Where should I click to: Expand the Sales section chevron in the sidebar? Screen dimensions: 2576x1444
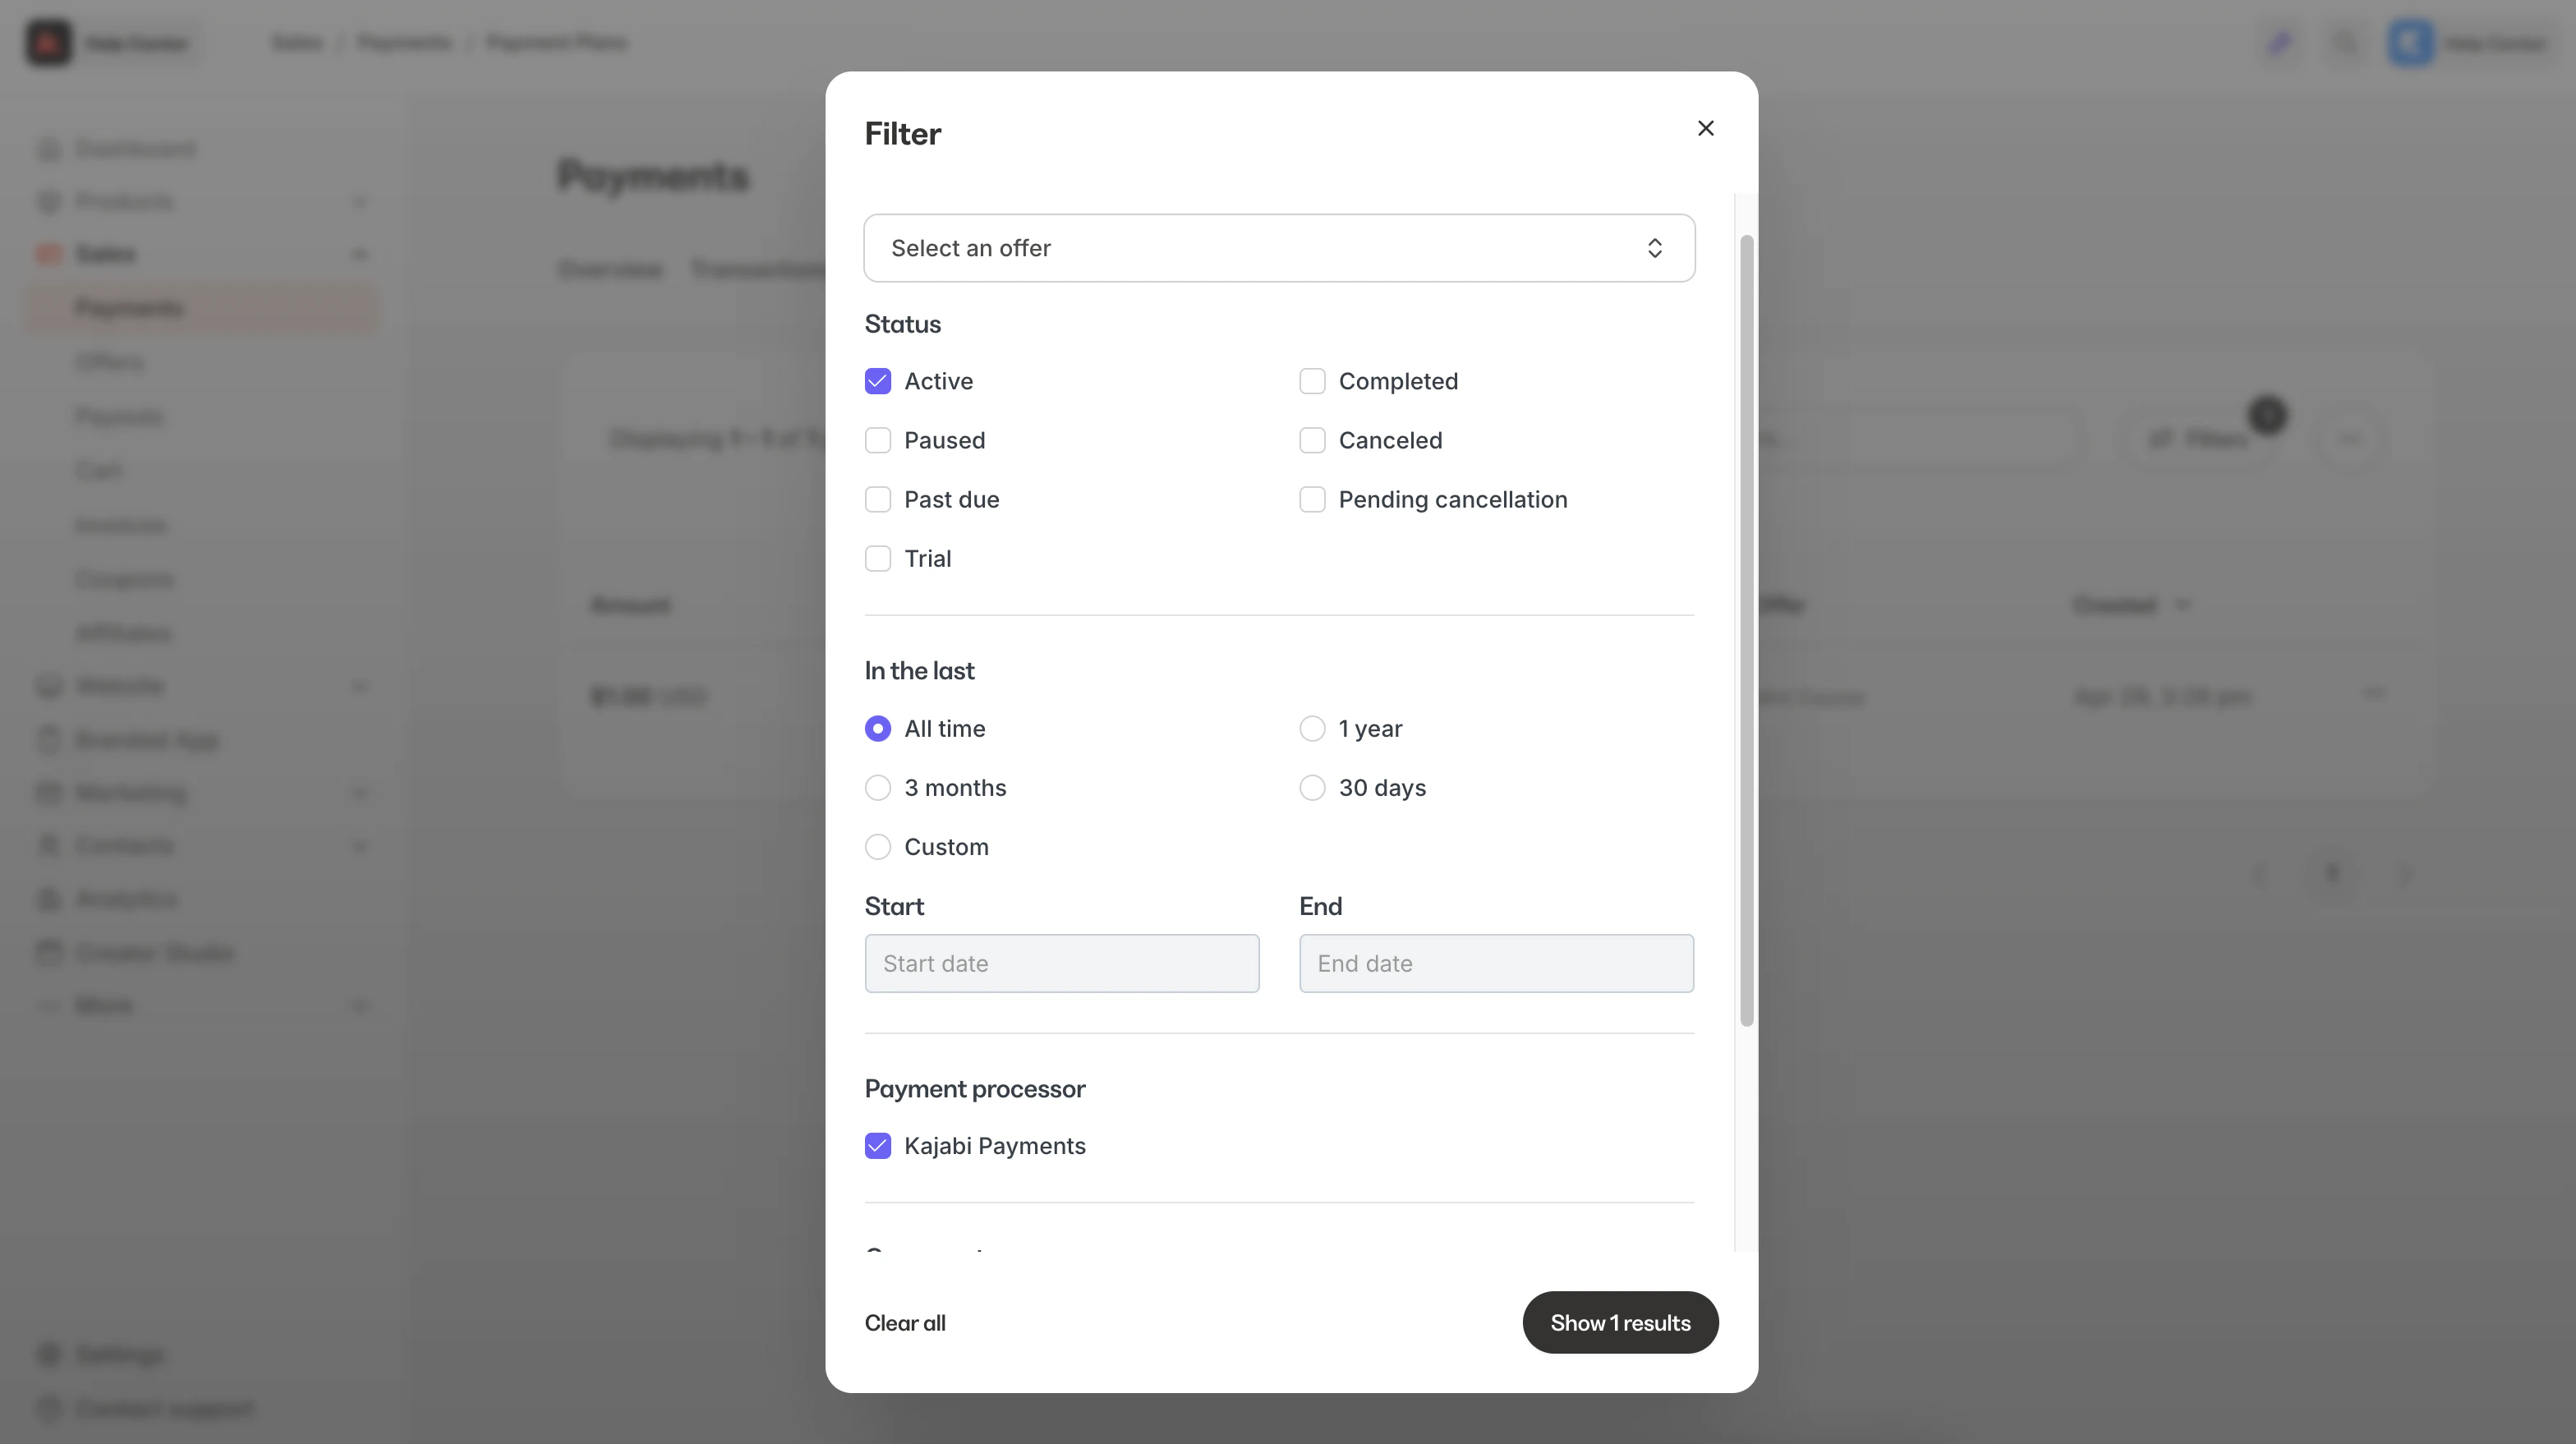click(360, 253)
